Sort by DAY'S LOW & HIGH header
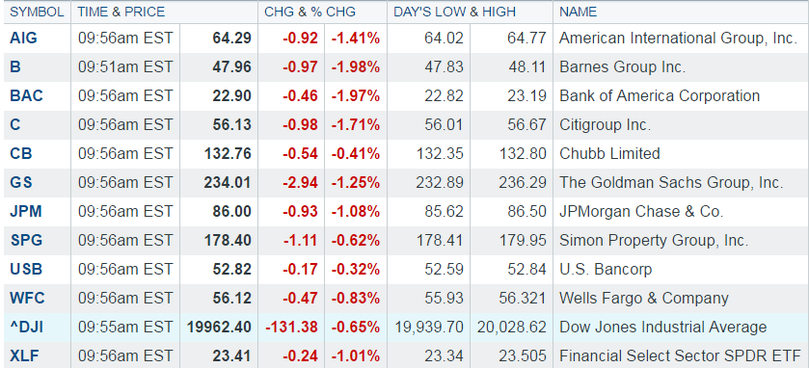 click(x=454, y=12)
